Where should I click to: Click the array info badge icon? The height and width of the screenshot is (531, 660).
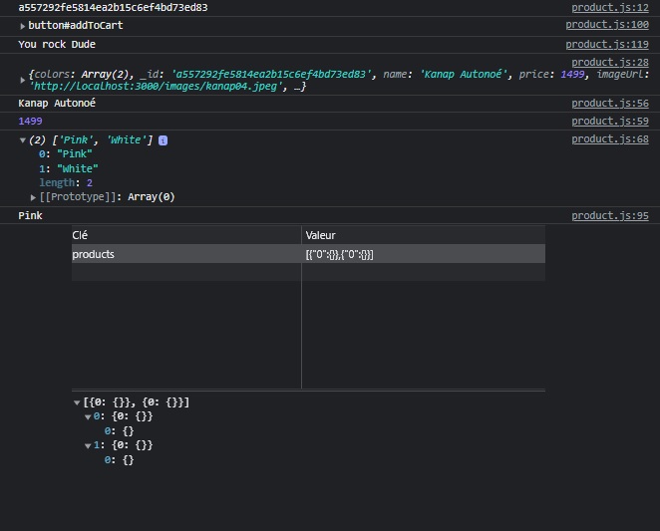pyautogui.click(x=163, y=140)
